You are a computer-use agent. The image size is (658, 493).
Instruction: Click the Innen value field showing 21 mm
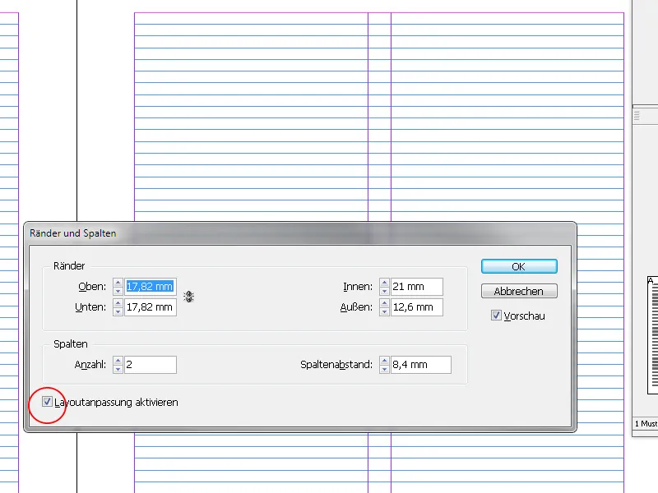point(415,287)
